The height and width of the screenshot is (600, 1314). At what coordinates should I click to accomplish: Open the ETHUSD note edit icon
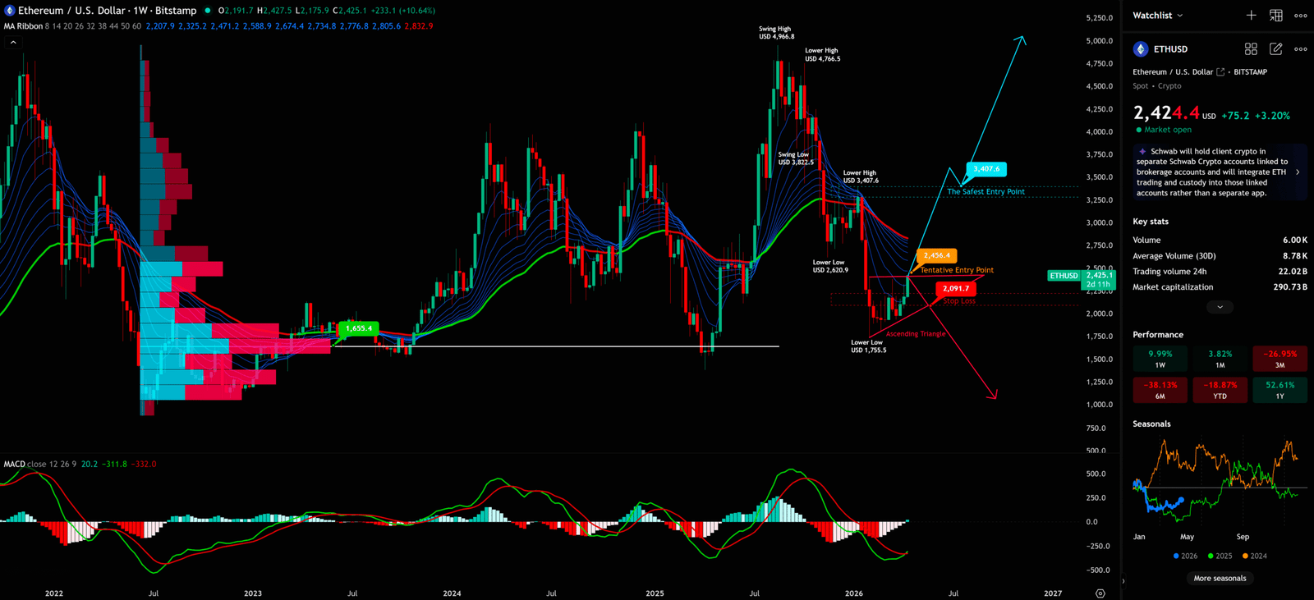1275,49
